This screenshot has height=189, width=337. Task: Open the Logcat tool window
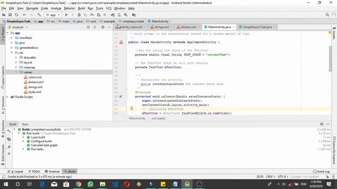[x=15, y=172]
